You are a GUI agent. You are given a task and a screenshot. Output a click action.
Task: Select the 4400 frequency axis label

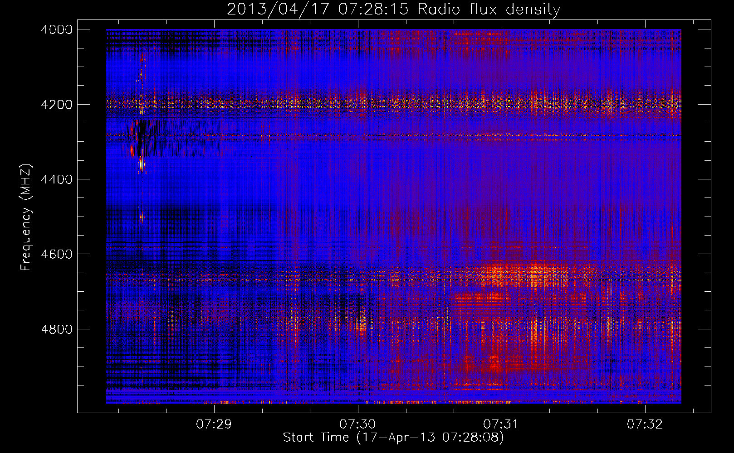[57, 179]
